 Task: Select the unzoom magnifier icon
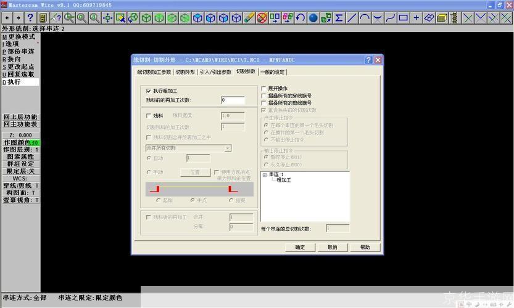pos(81,18)
